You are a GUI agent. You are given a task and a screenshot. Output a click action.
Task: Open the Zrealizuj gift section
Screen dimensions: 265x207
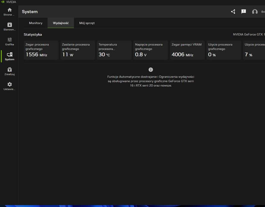pyautogui.click(x=9, y=71)
